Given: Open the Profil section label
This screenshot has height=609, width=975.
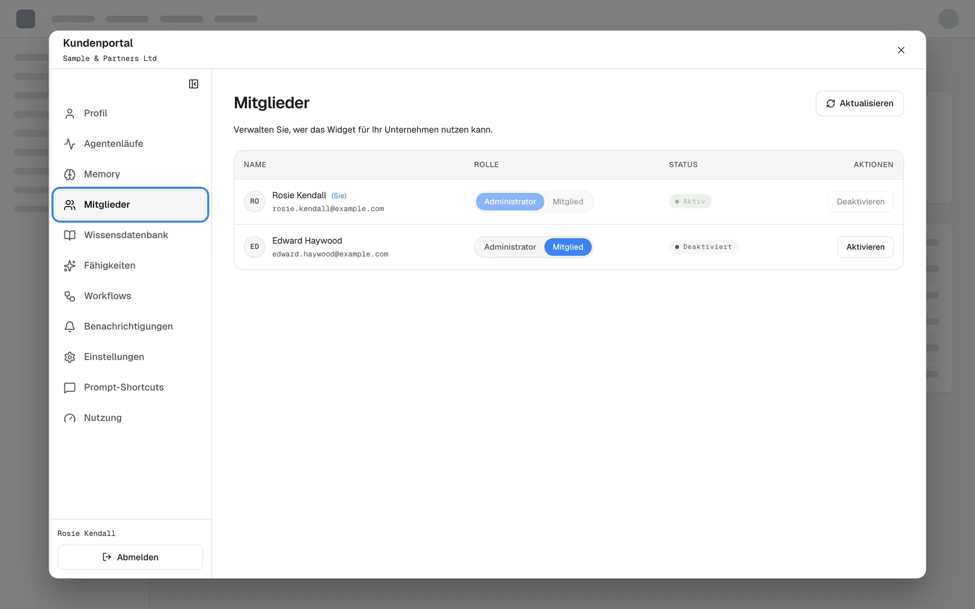Looking at the screenshot, I should tap(95, 113).
